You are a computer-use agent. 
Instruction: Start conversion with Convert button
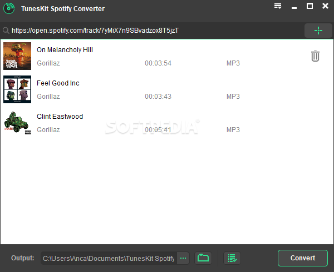303,258
